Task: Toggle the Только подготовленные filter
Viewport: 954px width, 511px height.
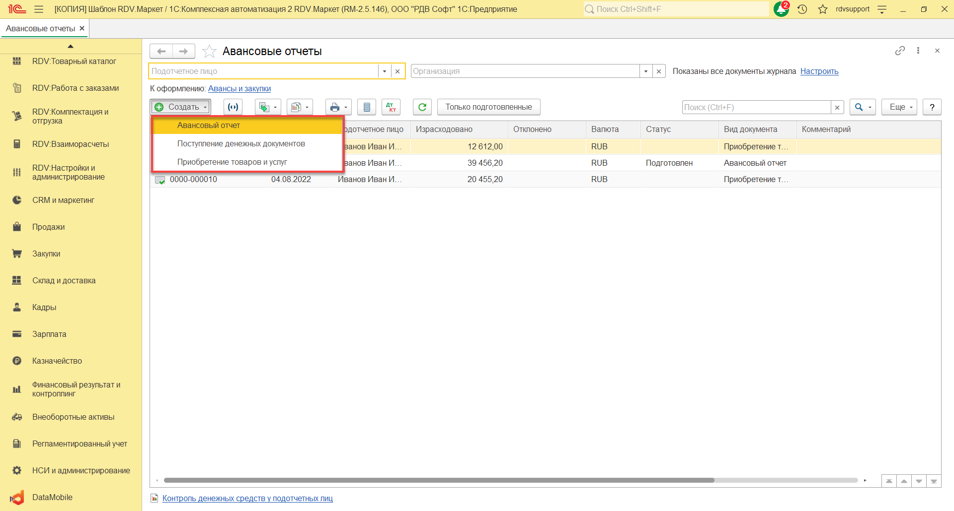Action: click(488, 107)
